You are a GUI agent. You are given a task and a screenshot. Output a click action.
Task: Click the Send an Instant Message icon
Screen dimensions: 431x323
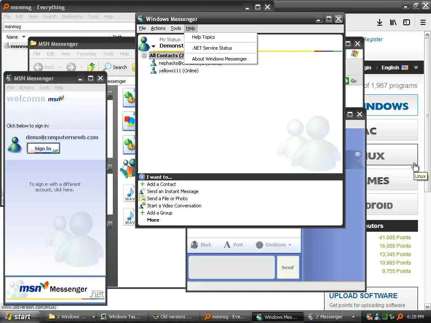coord(142,191)
